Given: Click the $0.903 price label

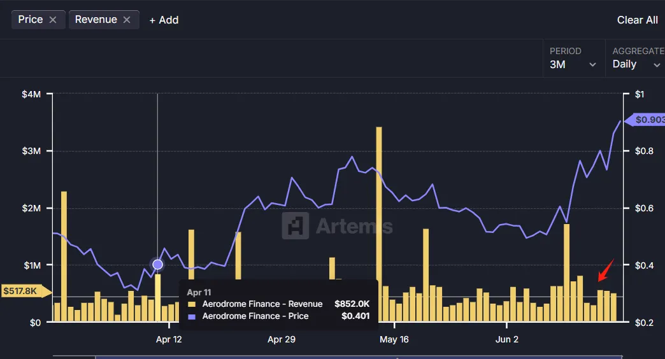Looking at the screenshot, I should pos(646,120).
